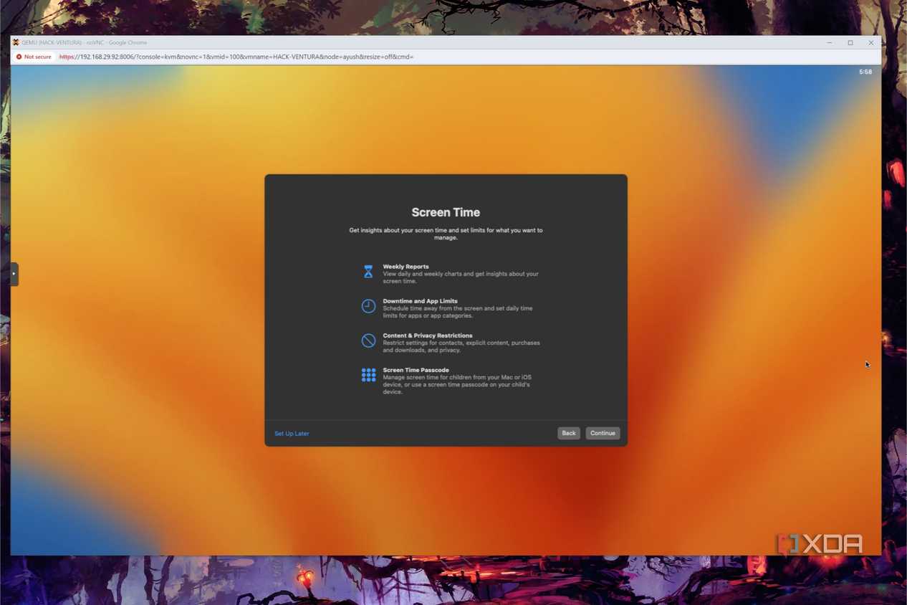The image size is (907, 605).
Task: Click the QEMU favicon in title bar
Action: coord(16,42)
